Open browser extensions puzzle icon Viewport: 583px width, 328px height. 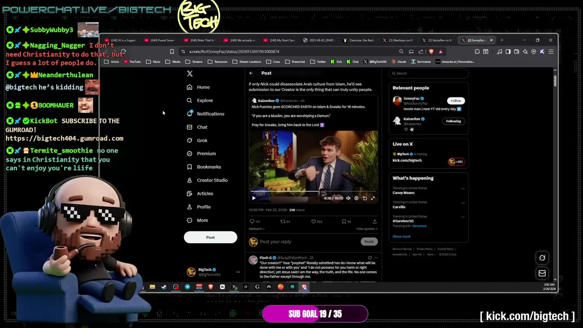pyautogui.click(x=477, y=51)
